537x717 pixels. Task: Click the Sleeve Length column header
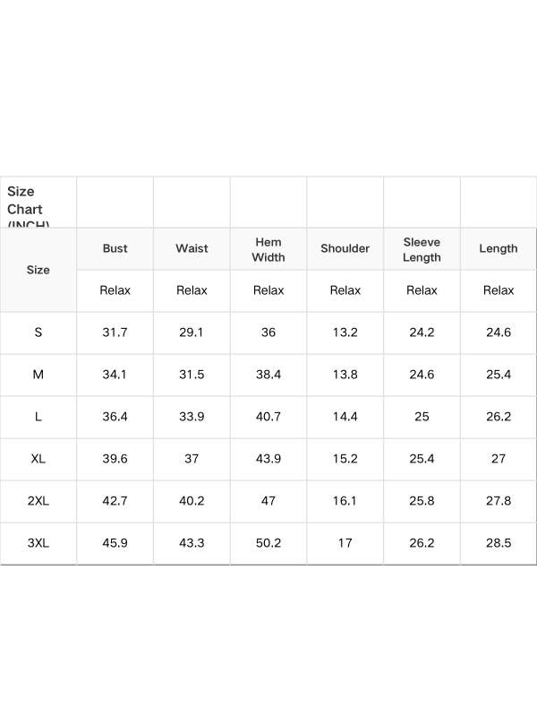[x=422, y=249]
